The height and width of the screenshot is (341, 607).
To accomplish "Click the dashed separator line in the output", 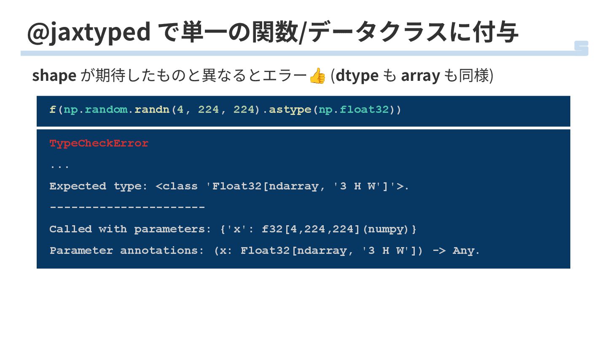I will tap(127, 207).
